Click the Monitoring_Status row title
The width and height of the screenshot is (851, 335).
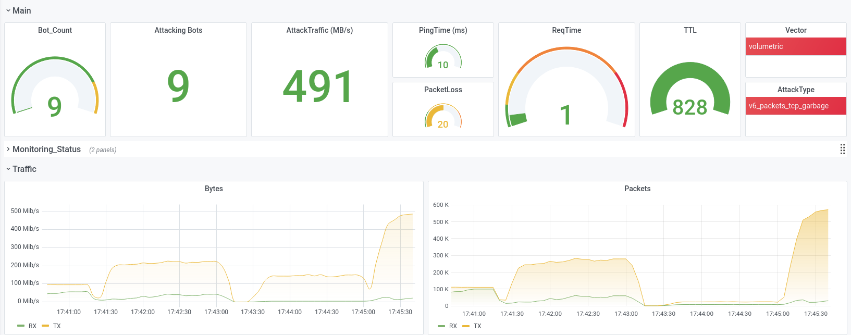click(46, 149)
